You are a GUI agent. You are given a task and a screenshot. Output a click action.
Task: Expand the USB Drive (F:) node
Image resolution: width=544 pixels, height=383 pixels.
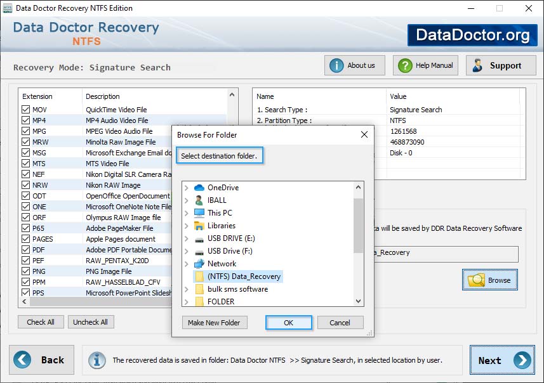(187, 251)
